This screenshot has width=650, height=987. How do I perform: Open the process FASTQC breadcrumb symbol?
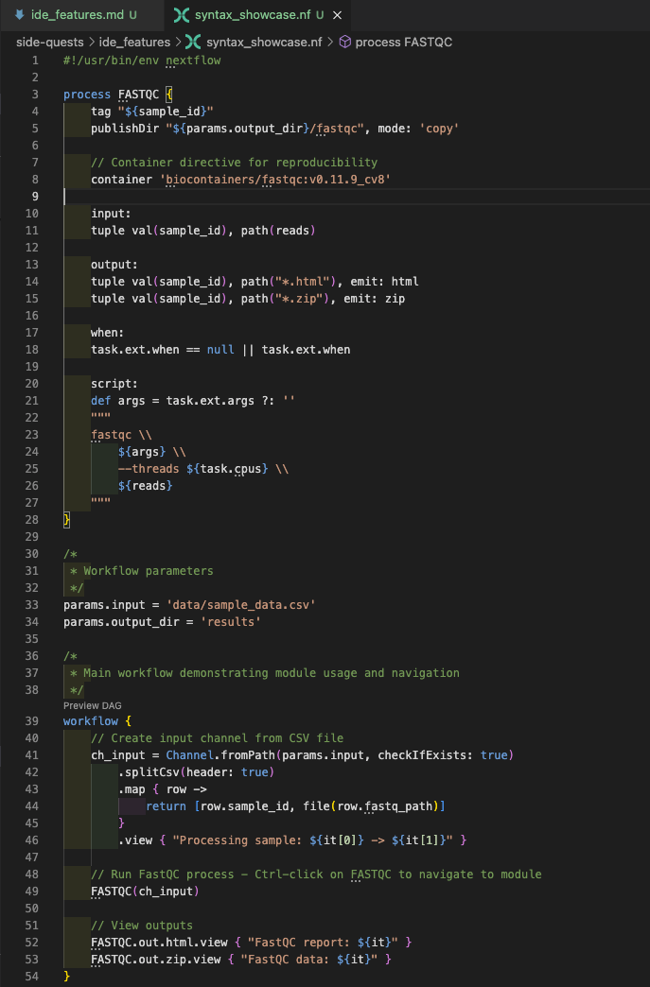tap(404, 43)
